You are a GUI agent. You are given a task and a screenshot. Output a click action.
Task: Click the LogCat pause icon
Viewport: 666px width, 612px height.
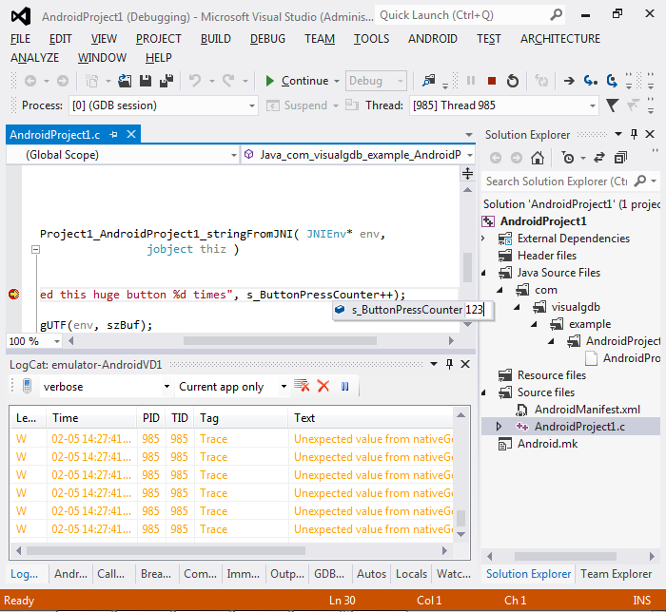point(344,387)
